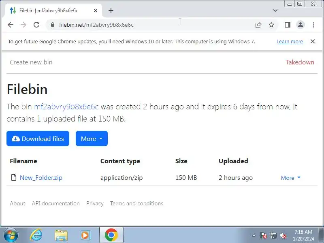Screen dimensions: 324x243
Task: Open the network status tray icon
Action: click(273, 235)
